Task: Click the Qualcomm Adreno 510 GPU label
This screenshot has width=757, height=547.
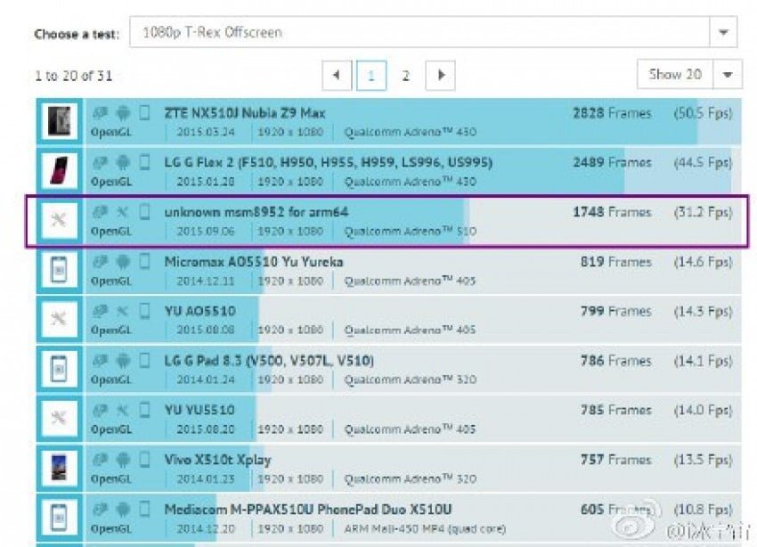Action: click(410, 232)
